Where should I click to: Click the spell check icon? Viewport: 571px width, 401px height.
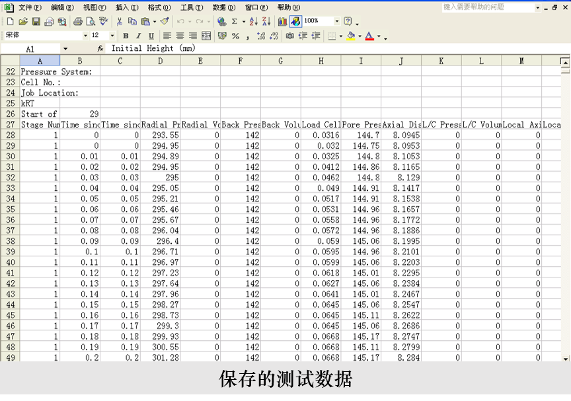(x=103, y=21)
